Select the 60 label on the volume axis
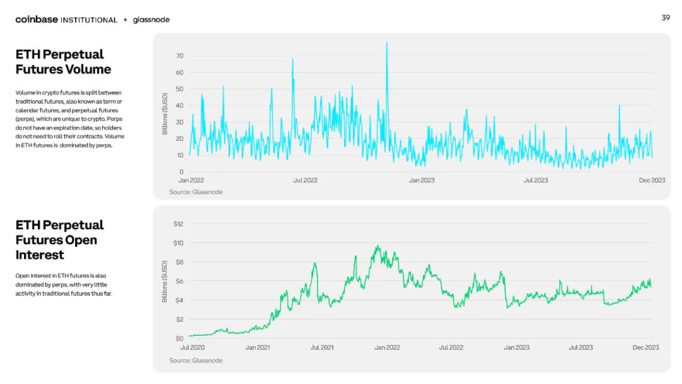Screen dimensions: 682x384 (x=179, y=72)
